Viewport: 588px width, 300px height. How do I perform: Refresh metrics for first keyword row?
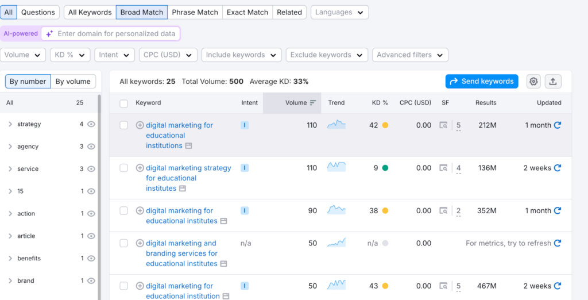click(557, 125)
